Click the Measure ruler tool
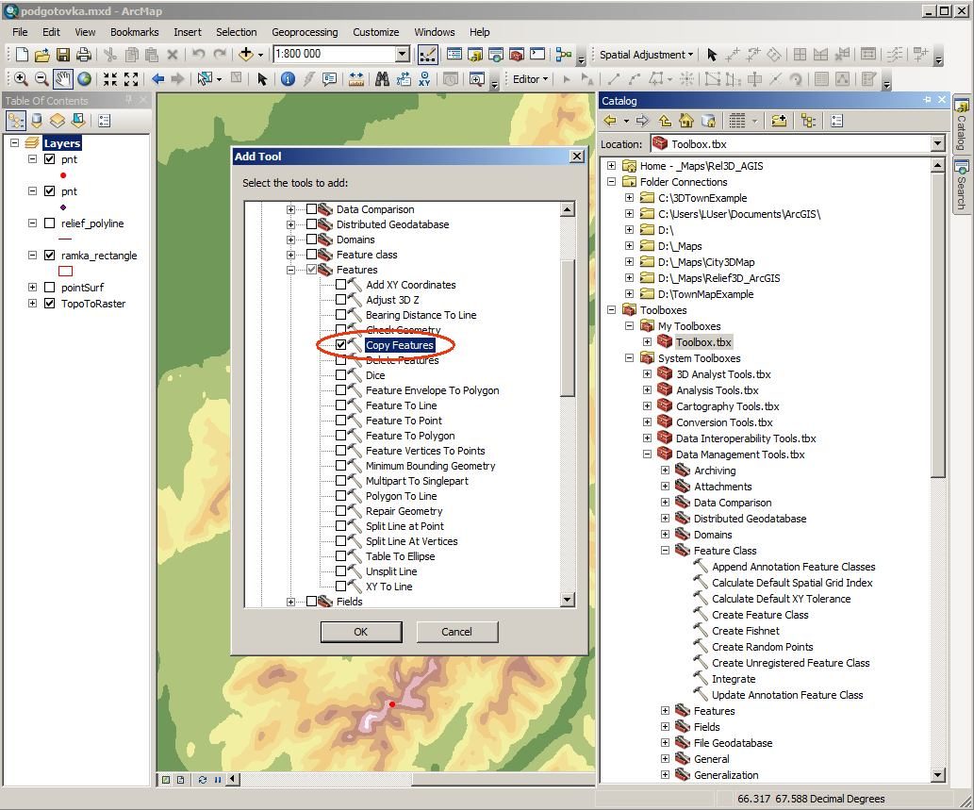The image size is (974, 810). click(355, 79)
